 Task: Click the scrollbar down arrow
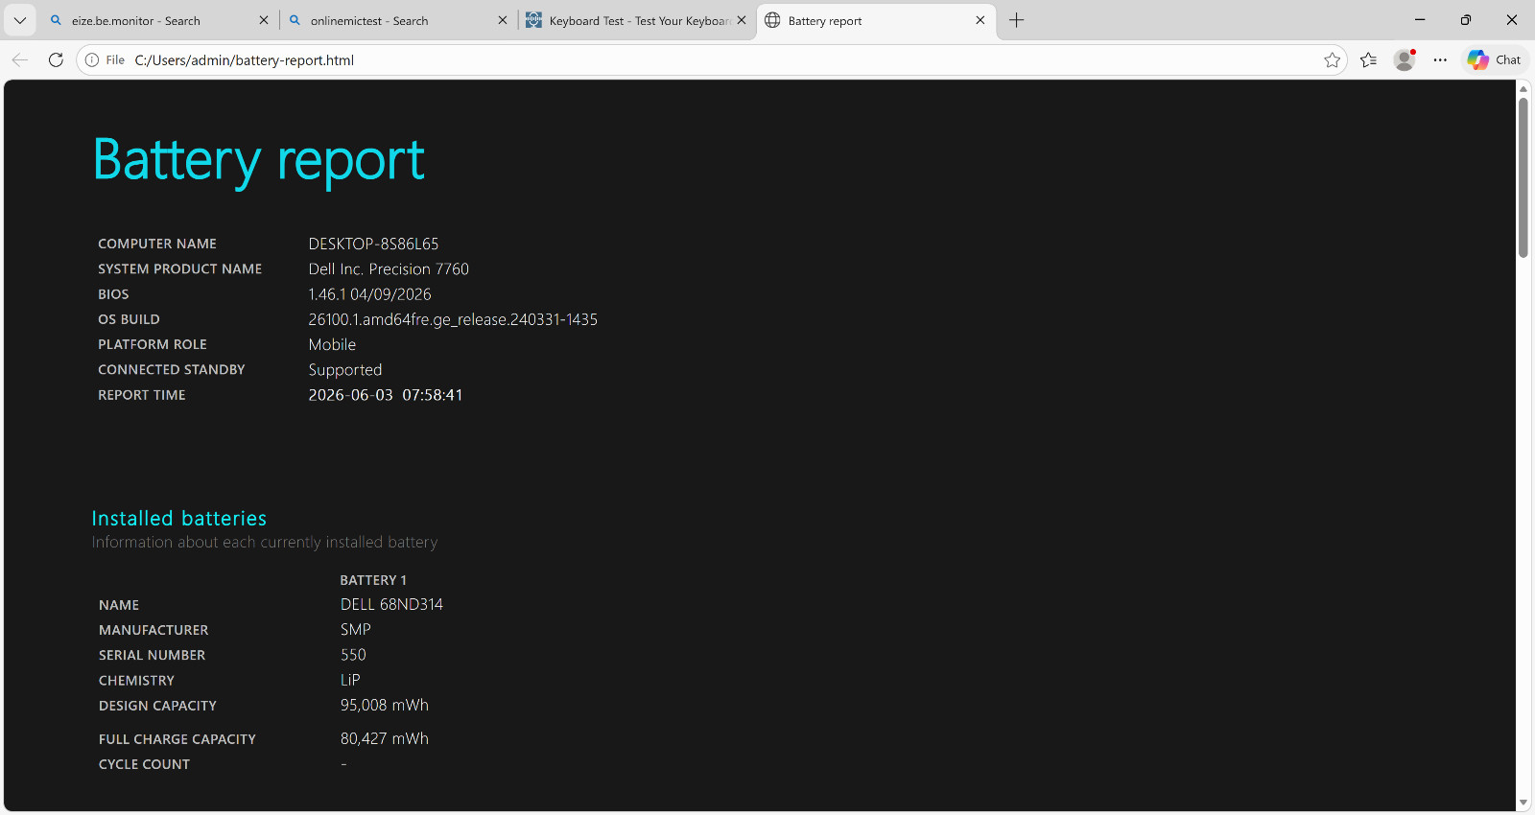click(1523, 803)
